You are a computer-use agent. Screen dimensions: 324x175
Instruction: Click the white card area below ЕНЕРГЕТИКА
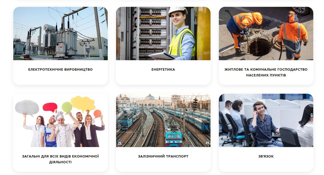coord(163,79)
